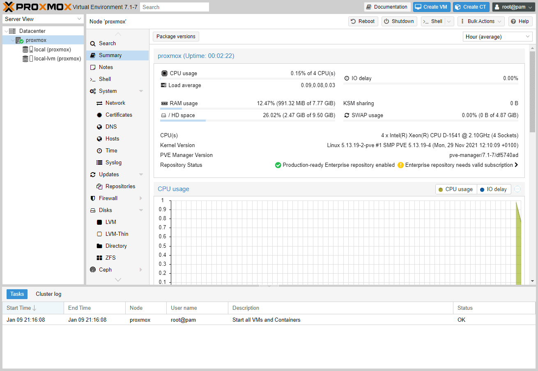Click the Create VM button
This screenshot has height=371, width=538.
pyautogui.click(x=432, y=7)
